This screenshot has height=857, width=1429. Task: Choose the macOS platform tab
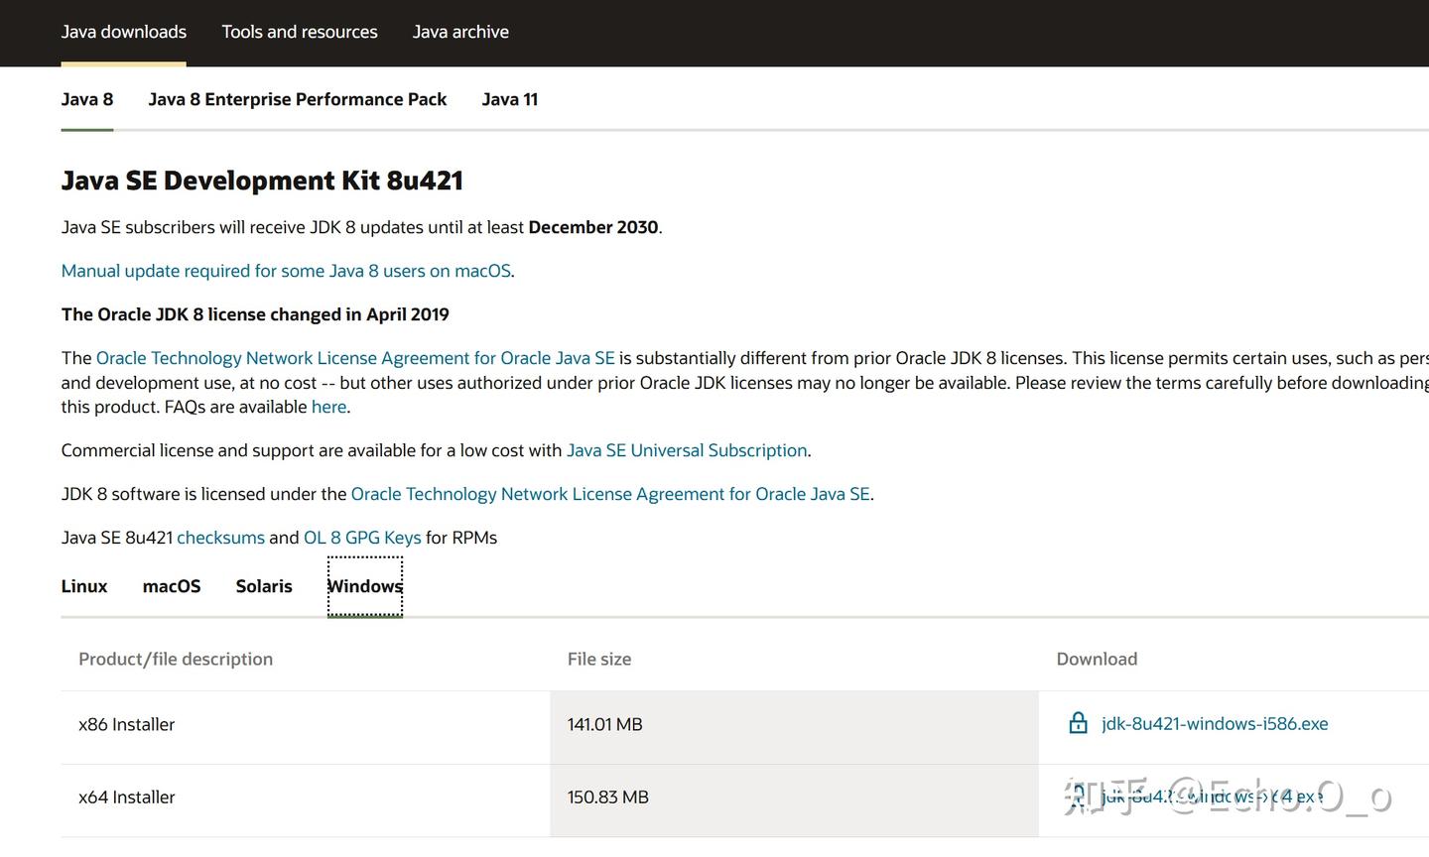tap(172, 586)
